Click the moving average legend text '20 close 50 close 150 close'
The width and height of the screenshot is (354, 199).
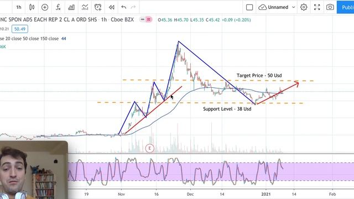32,39
